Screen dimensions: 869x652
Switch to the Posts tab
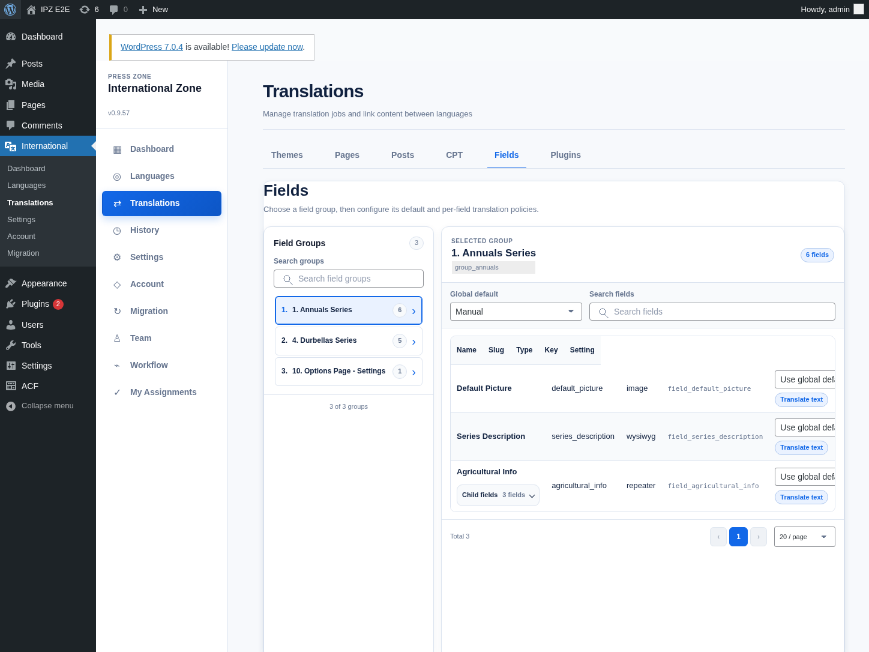(x=403, y=155)
